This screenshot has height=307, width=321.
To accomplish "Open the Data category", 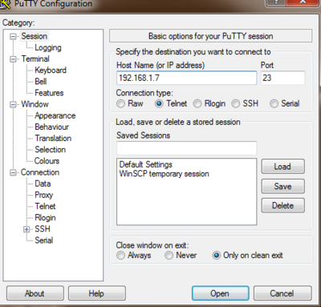I will (x=43, y=184).
